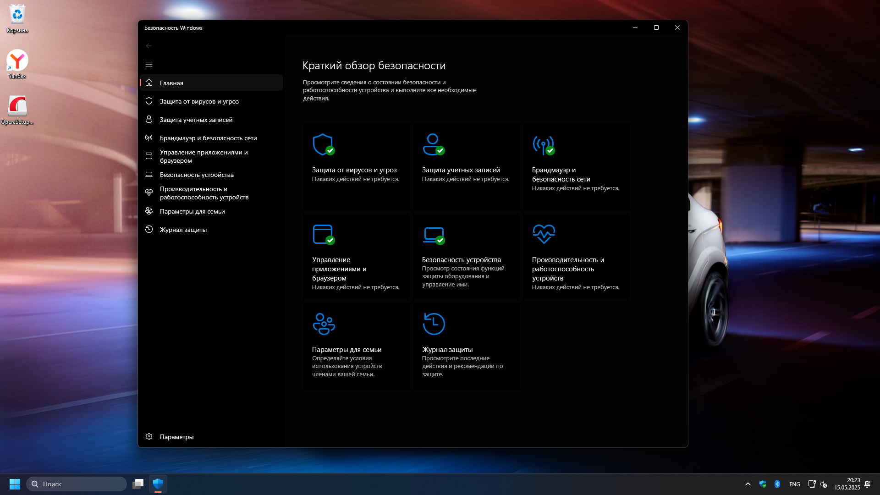Open the app and browser control tile icon
The image size is (880, 495).
click(x=323, y=234)
